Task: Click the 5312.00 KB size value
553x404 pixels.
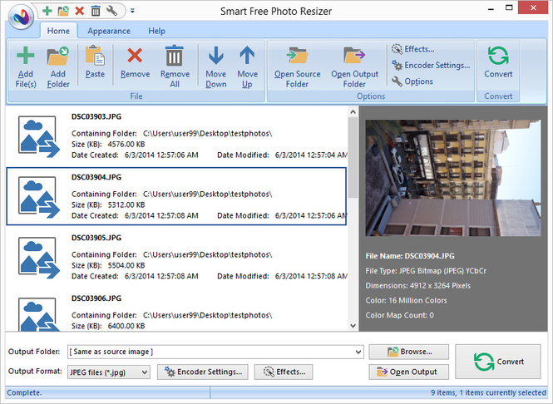Action: coord(126,204)
